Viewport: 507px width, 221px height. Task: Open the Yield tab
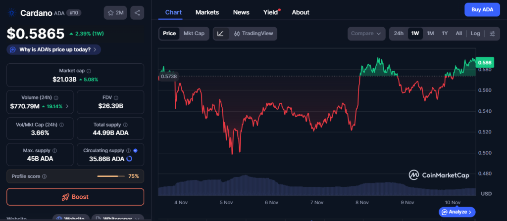coord(271,12)
